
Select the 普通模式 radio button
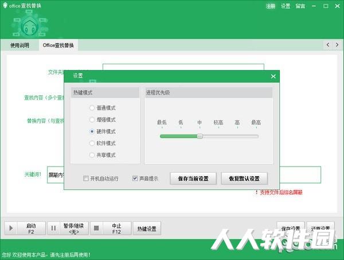click(x=92, y=108)
